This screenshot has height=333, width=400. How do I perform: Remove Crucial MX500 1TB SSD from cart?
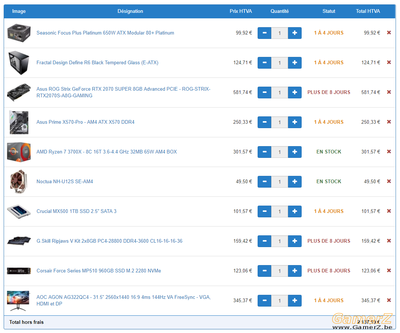[389, 211]
